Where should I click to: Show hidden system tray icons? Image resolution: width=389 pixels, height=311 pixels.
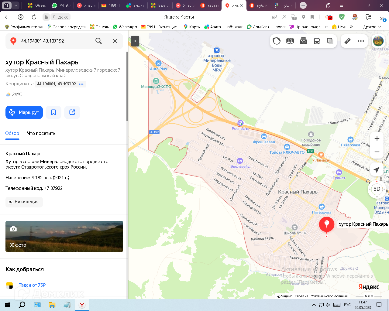[314, 305]
